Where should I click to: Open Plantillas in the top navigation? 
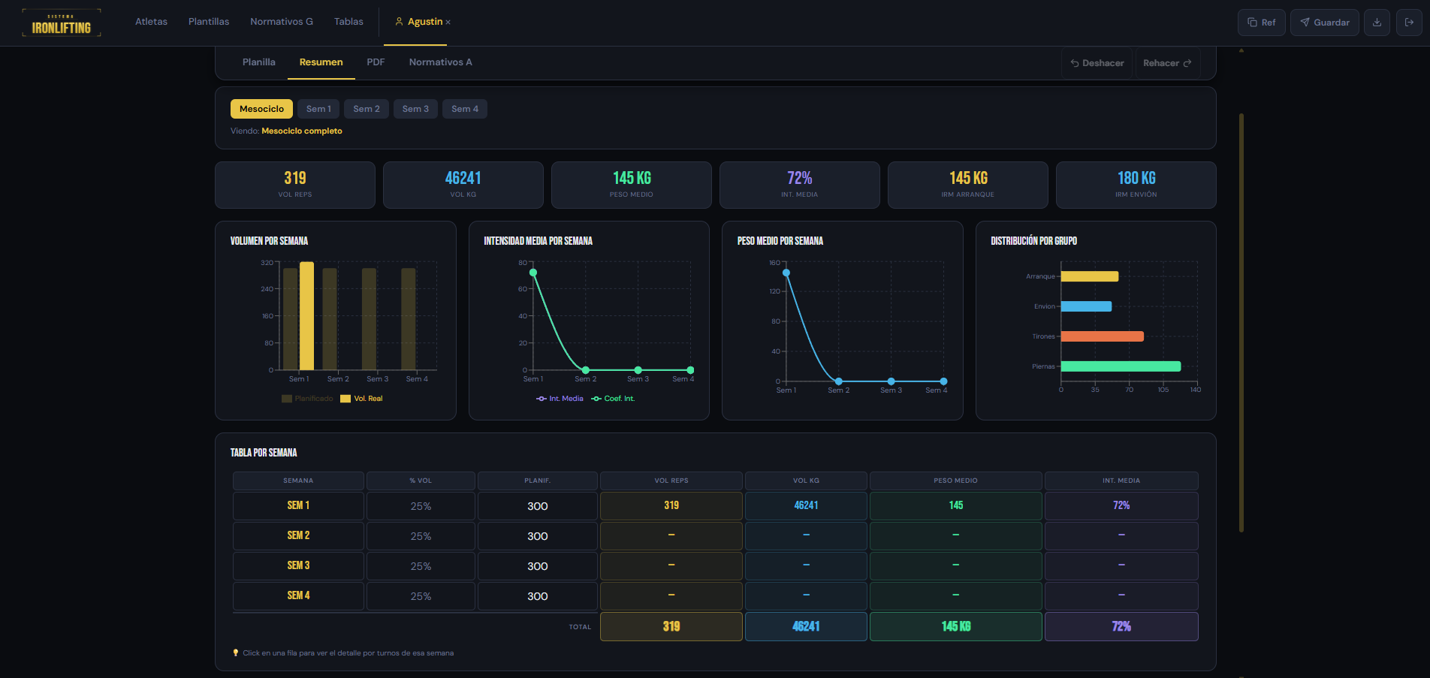209,22
